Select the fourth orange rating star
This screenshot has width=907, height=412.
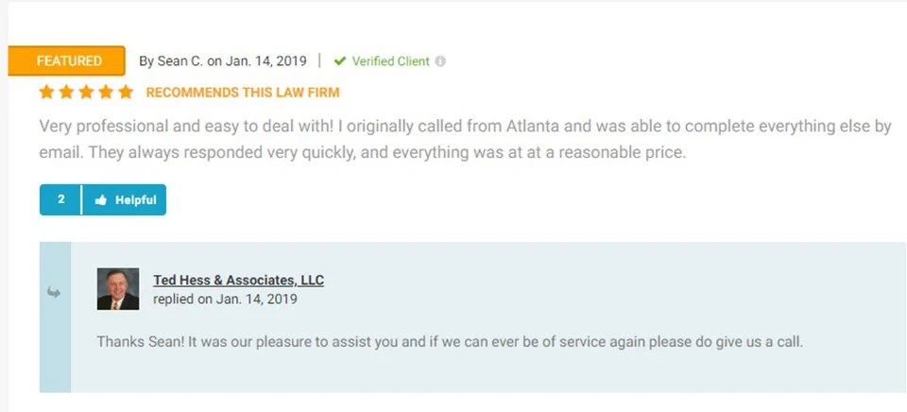pos(106,93)
